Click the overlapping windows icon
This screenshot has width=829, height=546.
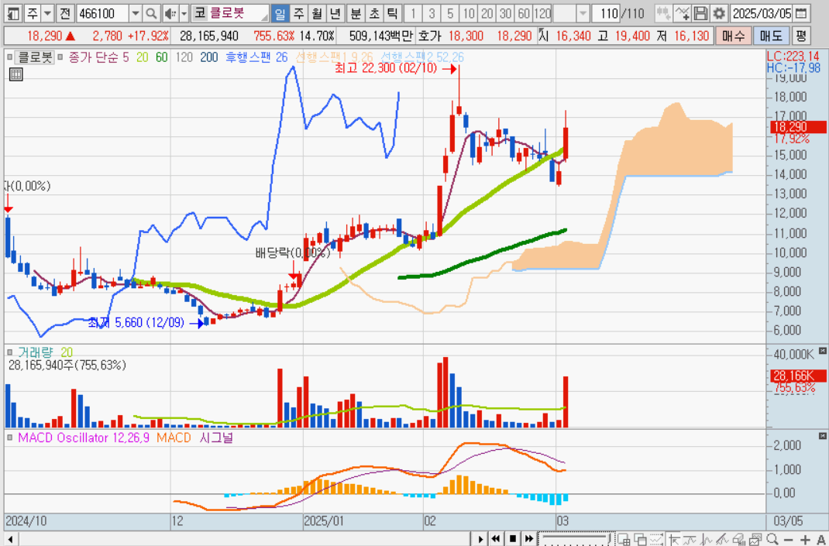pos(640,538)
